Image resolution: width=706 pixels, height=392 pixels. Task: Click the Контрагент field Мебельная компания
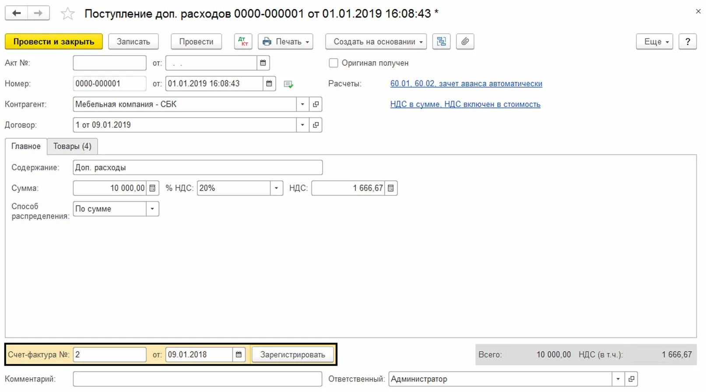[184, 104]
